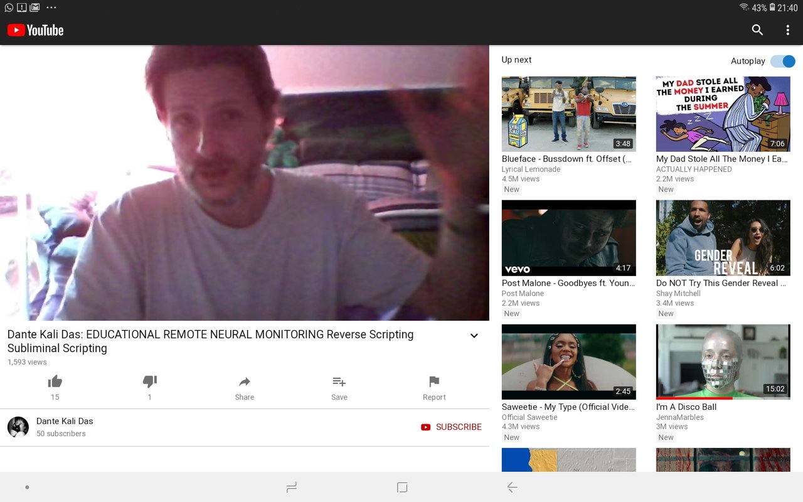Click I'm A Disco Ball title text
Screen dimensions: 803x502
coord(686,407)
